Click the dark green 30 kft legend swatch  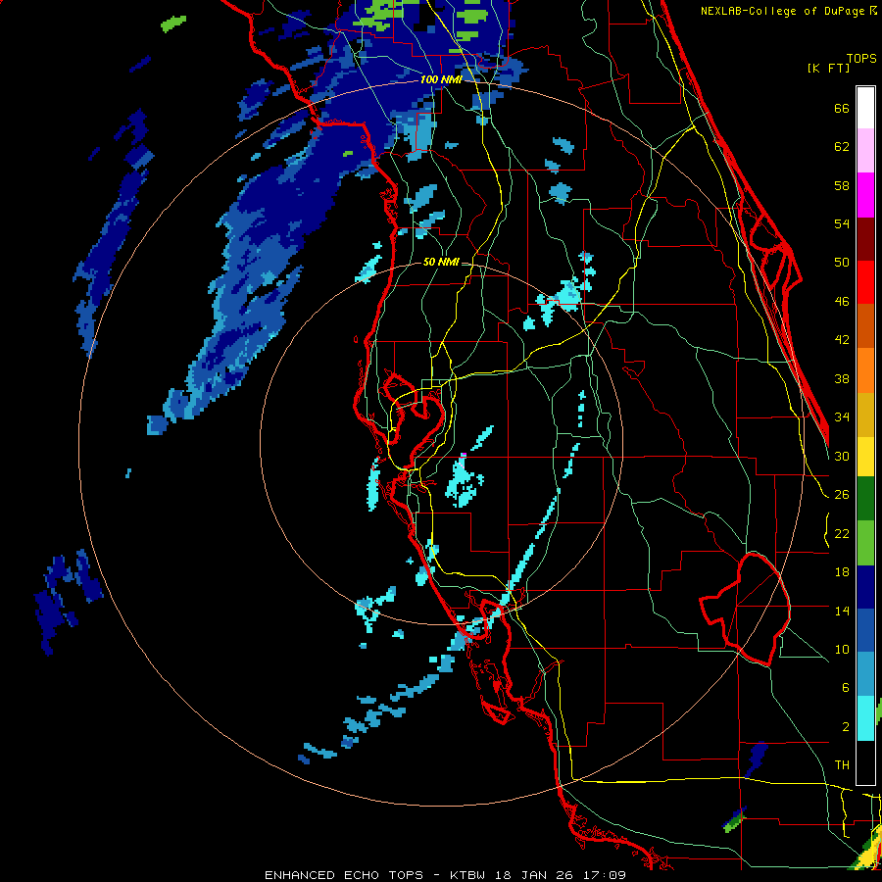(x=865, y=499)
